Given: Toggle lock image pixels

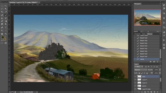Looking at the screenshot, I should 142,73.
